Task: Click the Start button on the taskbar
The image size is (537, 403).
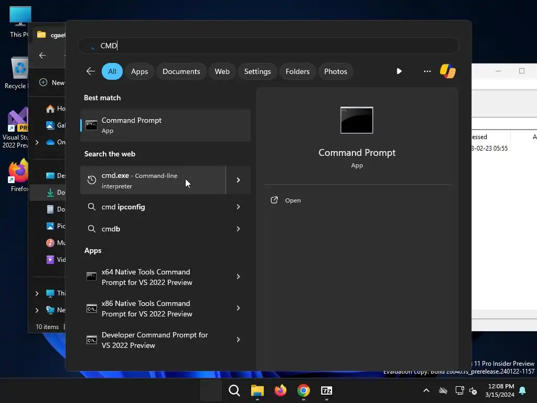Action: pyautogui.click(x=211, y=390)
